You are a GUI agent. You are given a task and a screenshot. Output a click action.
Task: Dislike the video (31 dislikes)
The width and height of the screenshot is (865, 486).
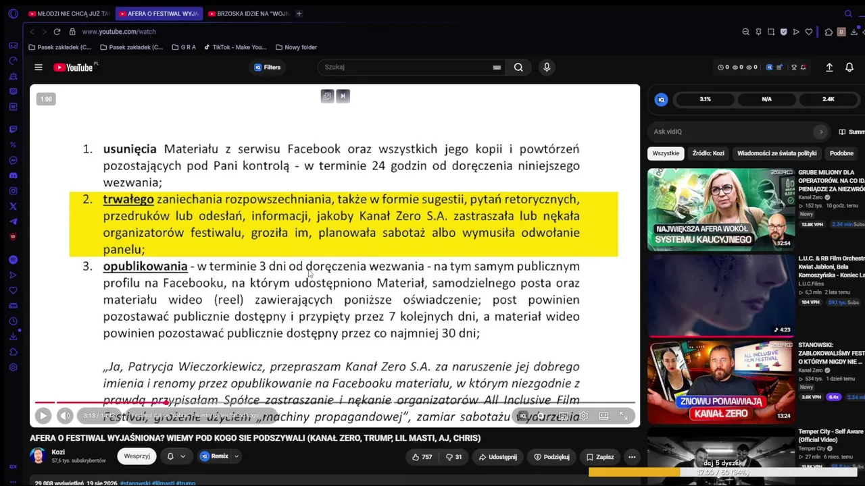(x=453, y=457)
